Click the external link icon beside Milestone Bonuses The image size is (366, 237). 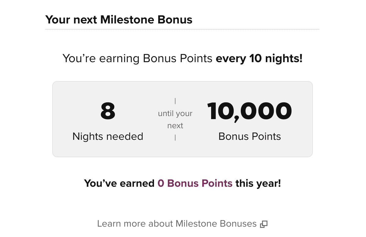[264, 224]
